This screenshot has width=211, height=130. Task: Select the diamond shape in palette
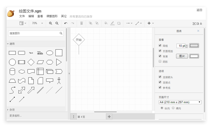coord(31,62)
